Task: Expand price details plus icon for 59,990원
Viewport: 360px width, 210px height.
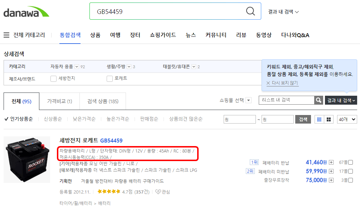Action: [x=331, y=171]
